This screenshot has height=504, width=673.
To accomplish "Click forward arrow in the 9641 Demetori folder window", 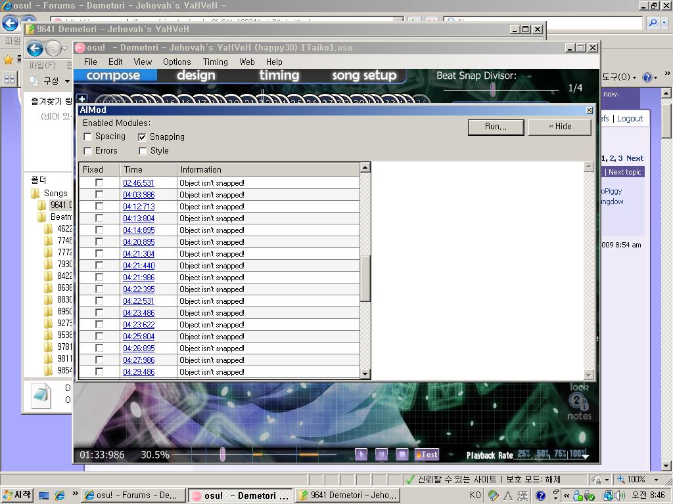I will pyautogui.click(x=53, y=49).
